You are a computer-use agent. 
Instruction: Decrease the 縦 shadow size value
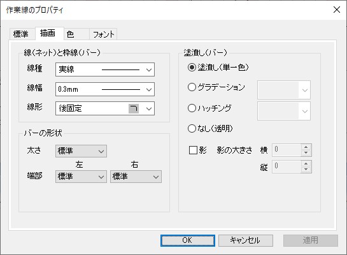306,170
